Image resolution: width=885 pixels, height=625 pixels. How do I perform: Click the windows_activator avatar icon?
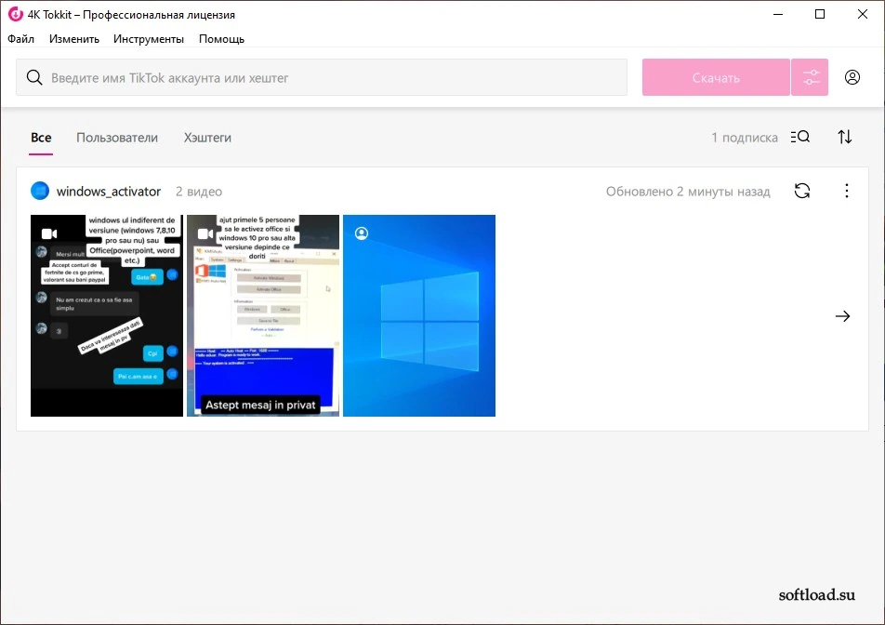click(40, 191)
